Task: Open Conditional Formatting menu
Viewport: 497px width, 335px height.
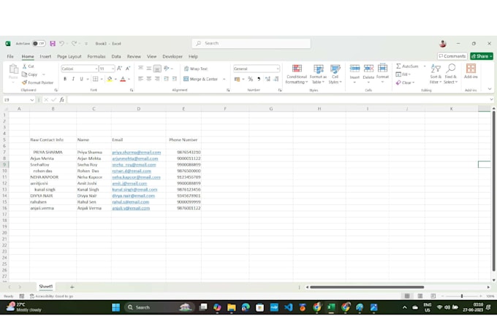Action: (297, 74)
